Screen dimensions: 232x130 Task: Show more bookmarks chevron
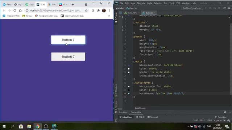[109, 16]
